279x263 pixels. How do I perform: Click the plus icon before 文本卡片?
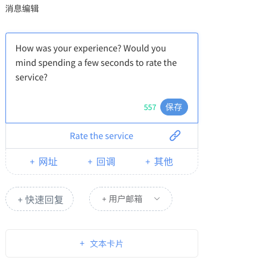(82, 244)
